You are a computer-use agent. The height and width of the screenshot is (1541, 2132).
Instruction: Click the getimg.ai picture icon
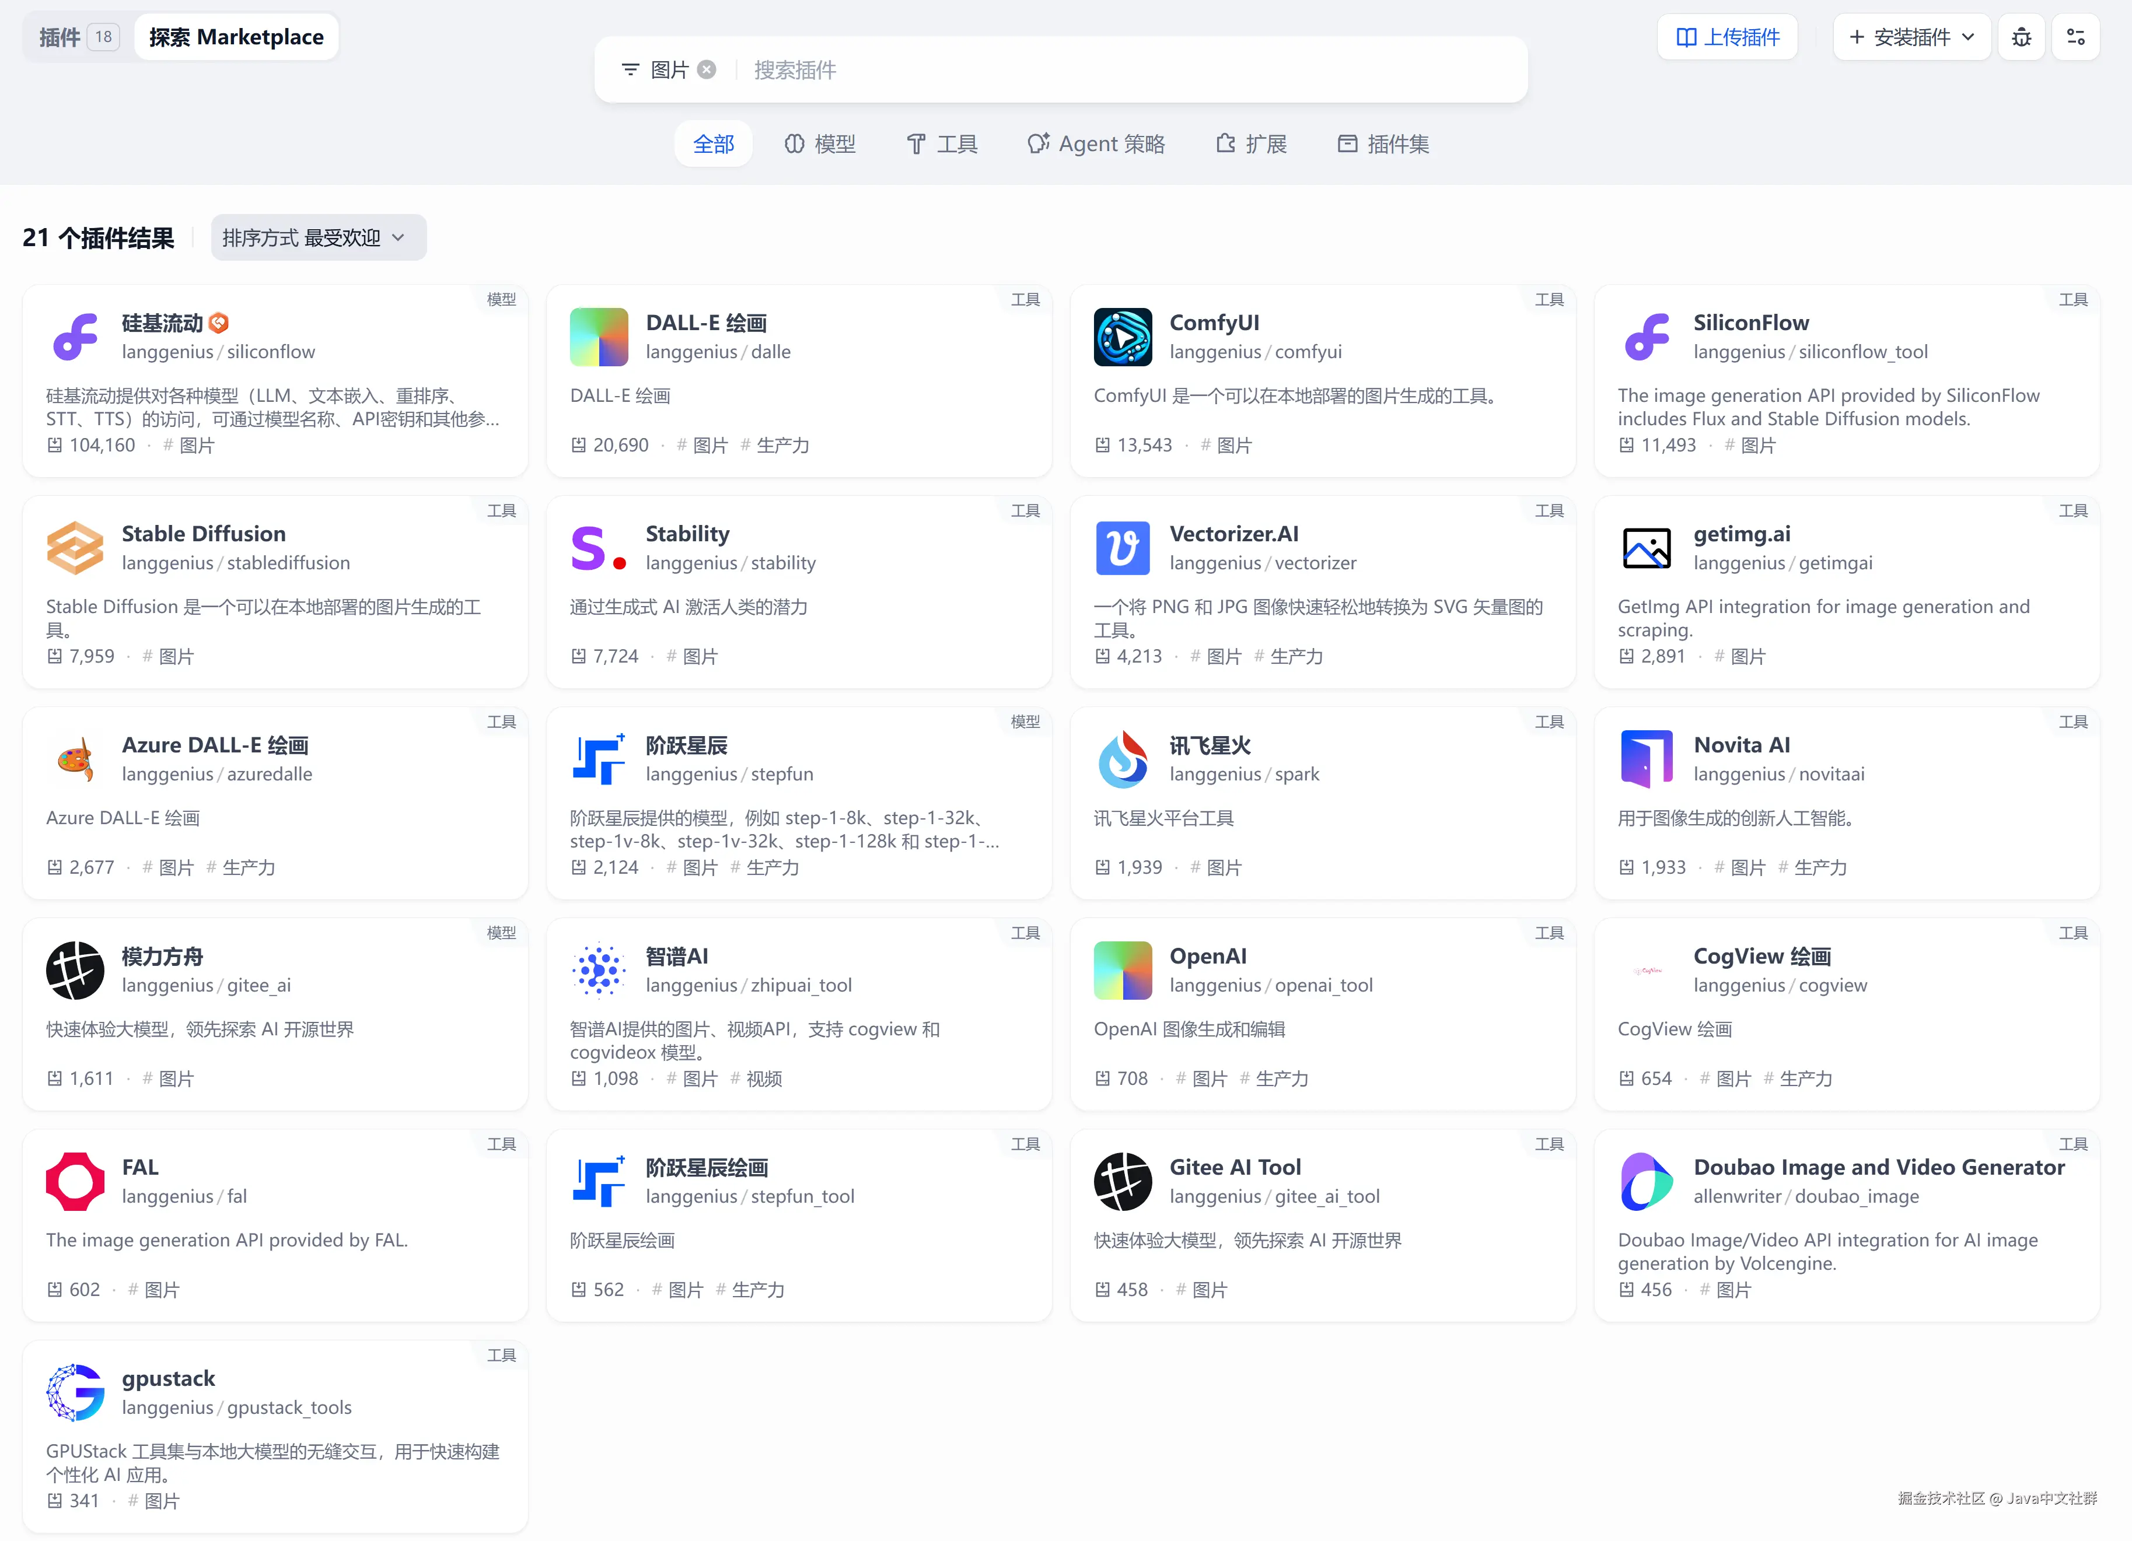click(1646, 548)
